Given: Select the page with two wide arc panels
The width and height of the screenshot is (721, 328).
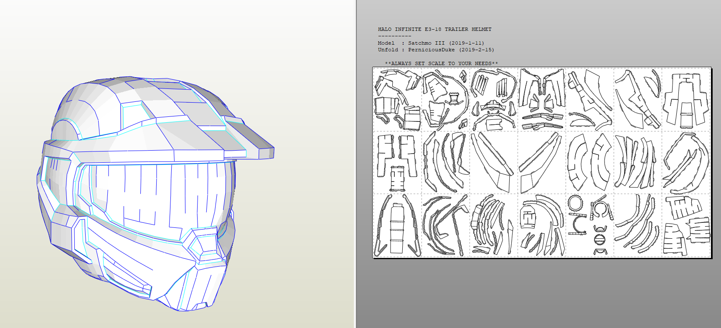Looking at the screenshot, I should point(590,162).
